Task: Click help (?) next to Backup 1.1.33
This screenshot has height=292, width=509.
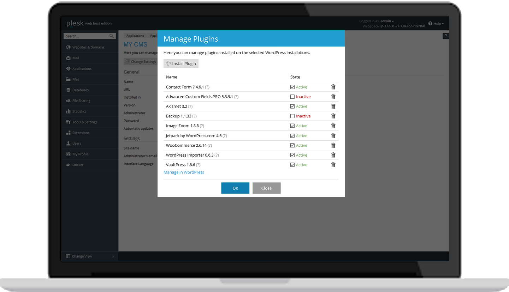Action: click(x=194, y=116)
